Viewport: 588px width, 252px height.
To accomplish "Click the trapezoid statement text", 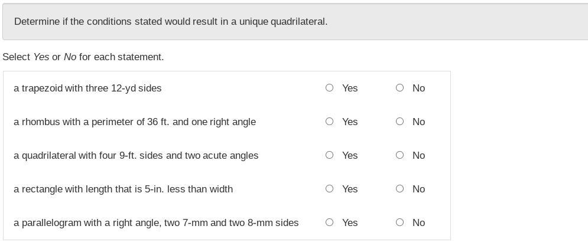I will [87, 88].
